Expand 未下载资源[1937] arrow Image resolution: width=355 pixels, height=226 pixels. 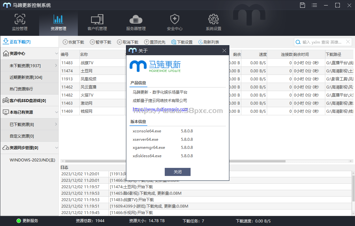pyautogui.click(x=56, y=66)
